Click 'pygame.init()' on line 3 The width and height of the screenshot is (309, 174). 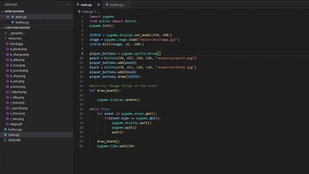pyautogui.click(x=102, y=26)
